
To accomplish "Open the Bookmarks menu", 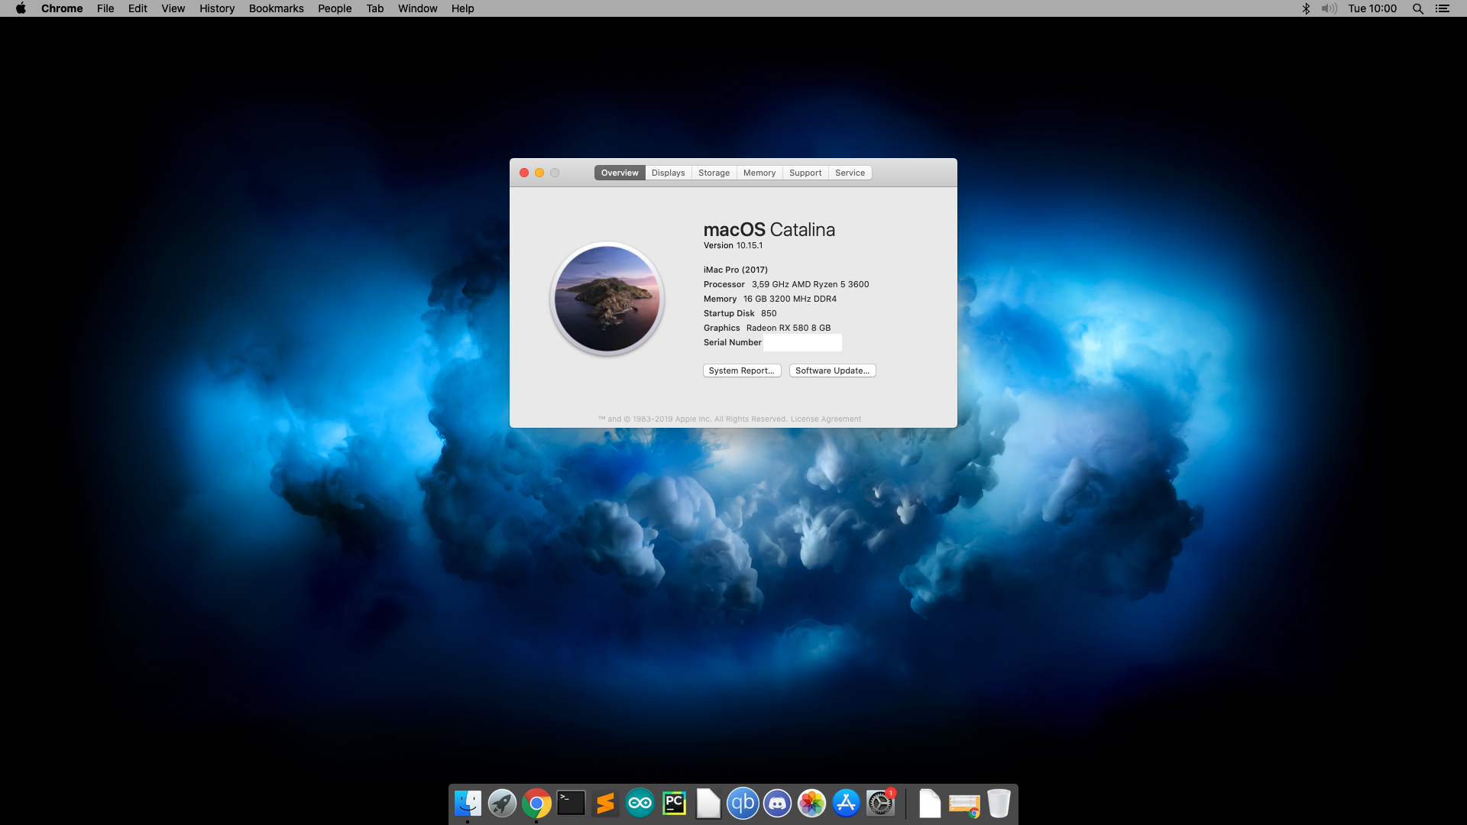I will point(277,8).
